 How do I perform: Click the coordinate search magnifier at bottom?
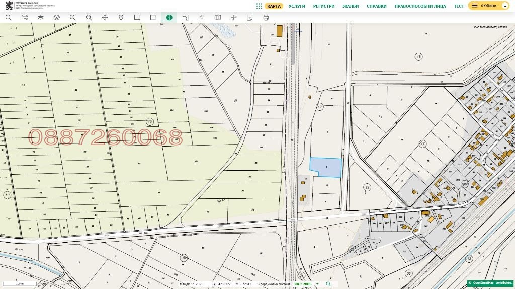[x=328, y=284]
